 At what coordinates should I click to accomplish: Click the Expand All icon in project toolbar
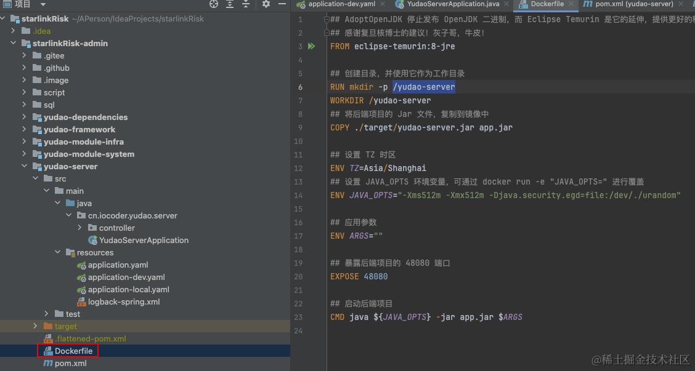tap(230, 4)
